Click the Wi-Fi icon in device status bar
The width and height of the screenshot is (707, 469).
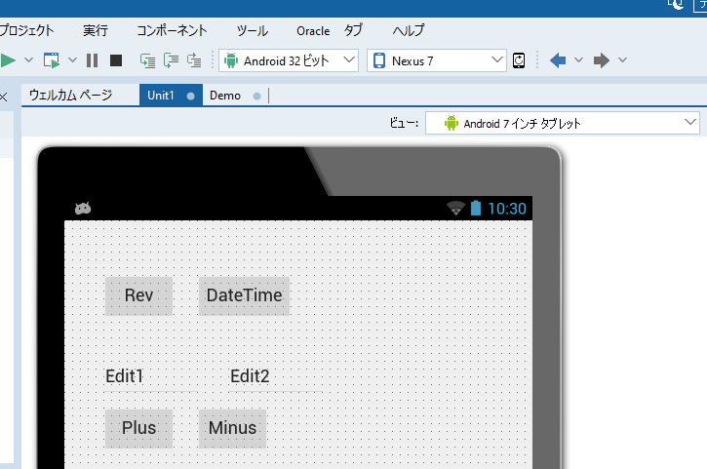coord(455,209)
